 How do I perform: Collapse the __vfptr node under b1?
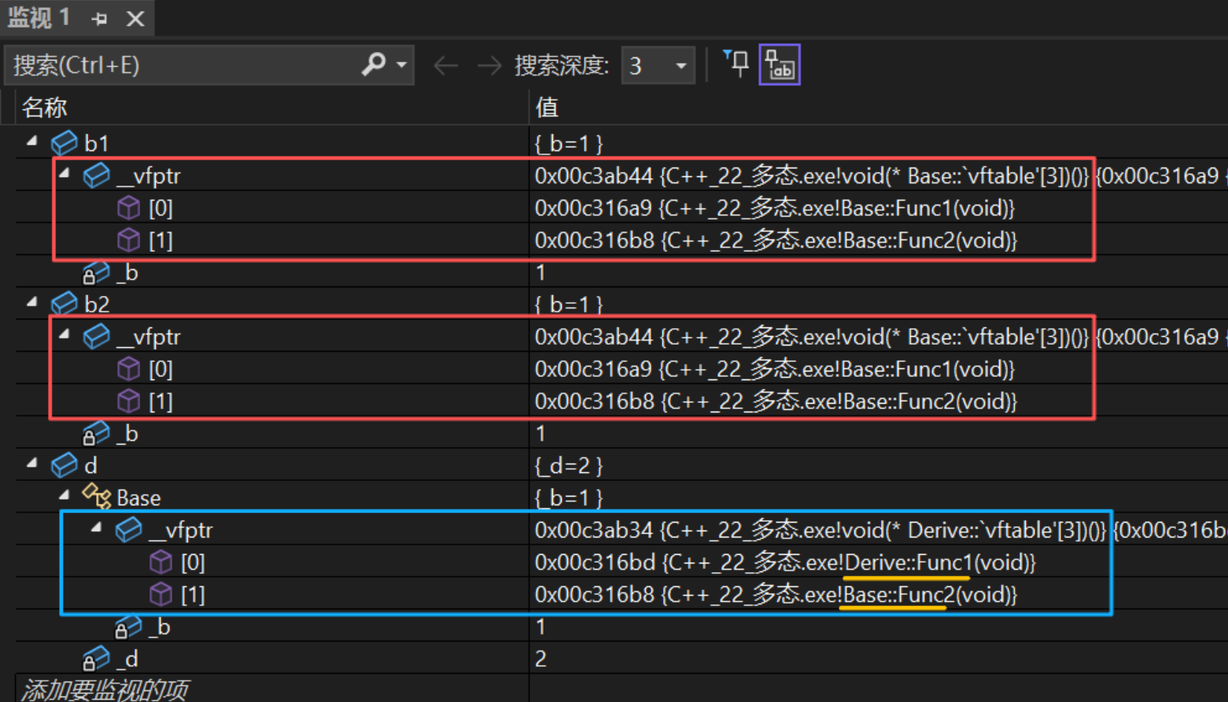click(65, 174)
